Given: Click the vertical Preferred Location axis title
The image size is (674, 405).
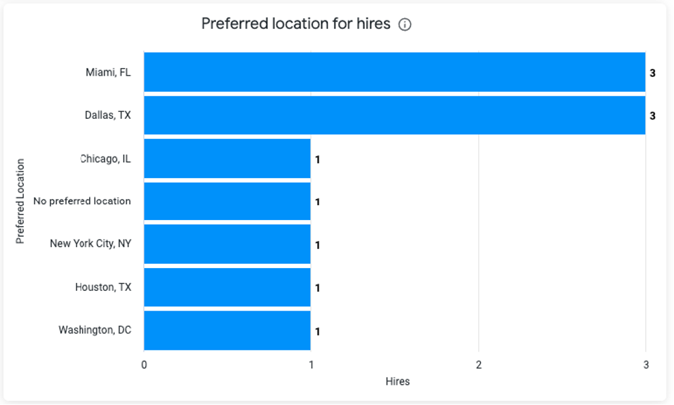Looking at the screenshot, I should tap(20, 201).
